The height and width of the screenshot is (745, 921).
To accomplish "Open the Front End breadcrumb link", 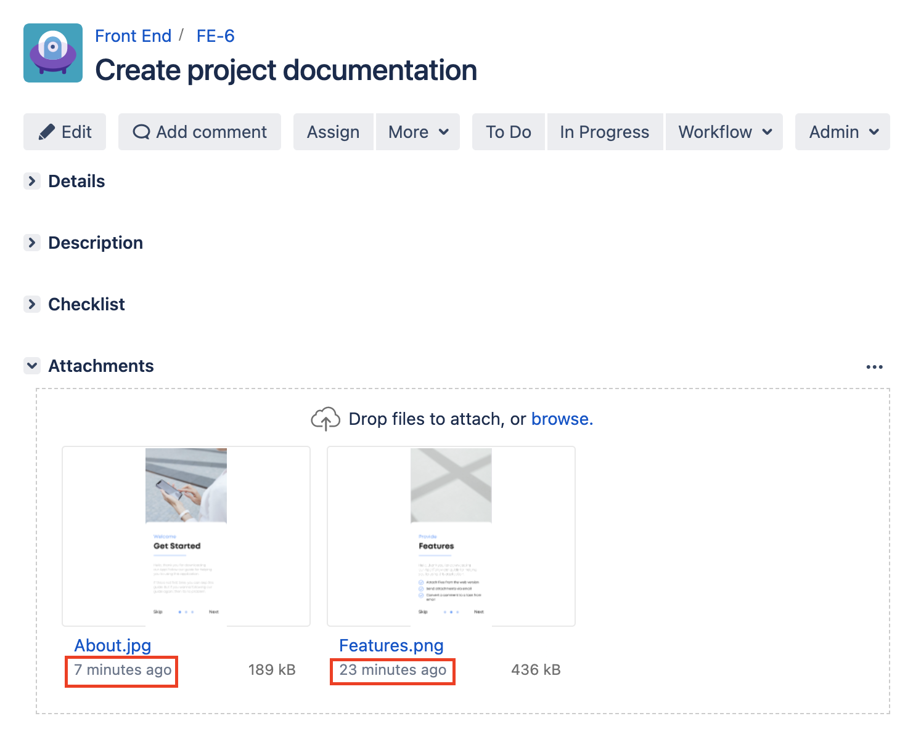I will [x=133, y=36].
